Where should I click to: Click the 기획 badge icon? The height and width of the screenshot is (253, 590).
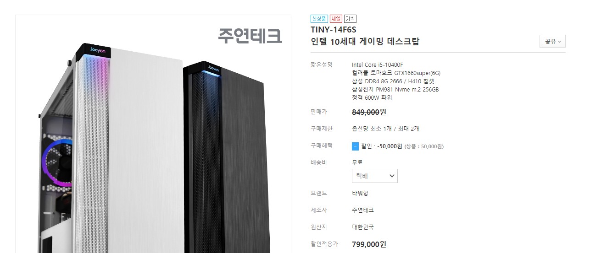click(x=350, y=19)
